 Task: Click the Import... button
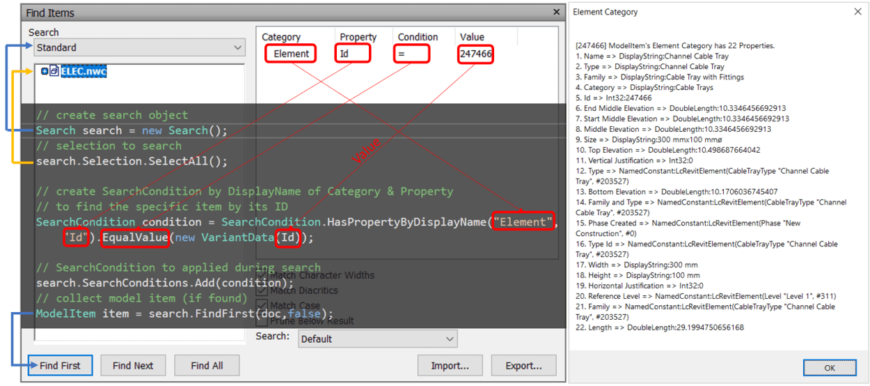(450, 366)
